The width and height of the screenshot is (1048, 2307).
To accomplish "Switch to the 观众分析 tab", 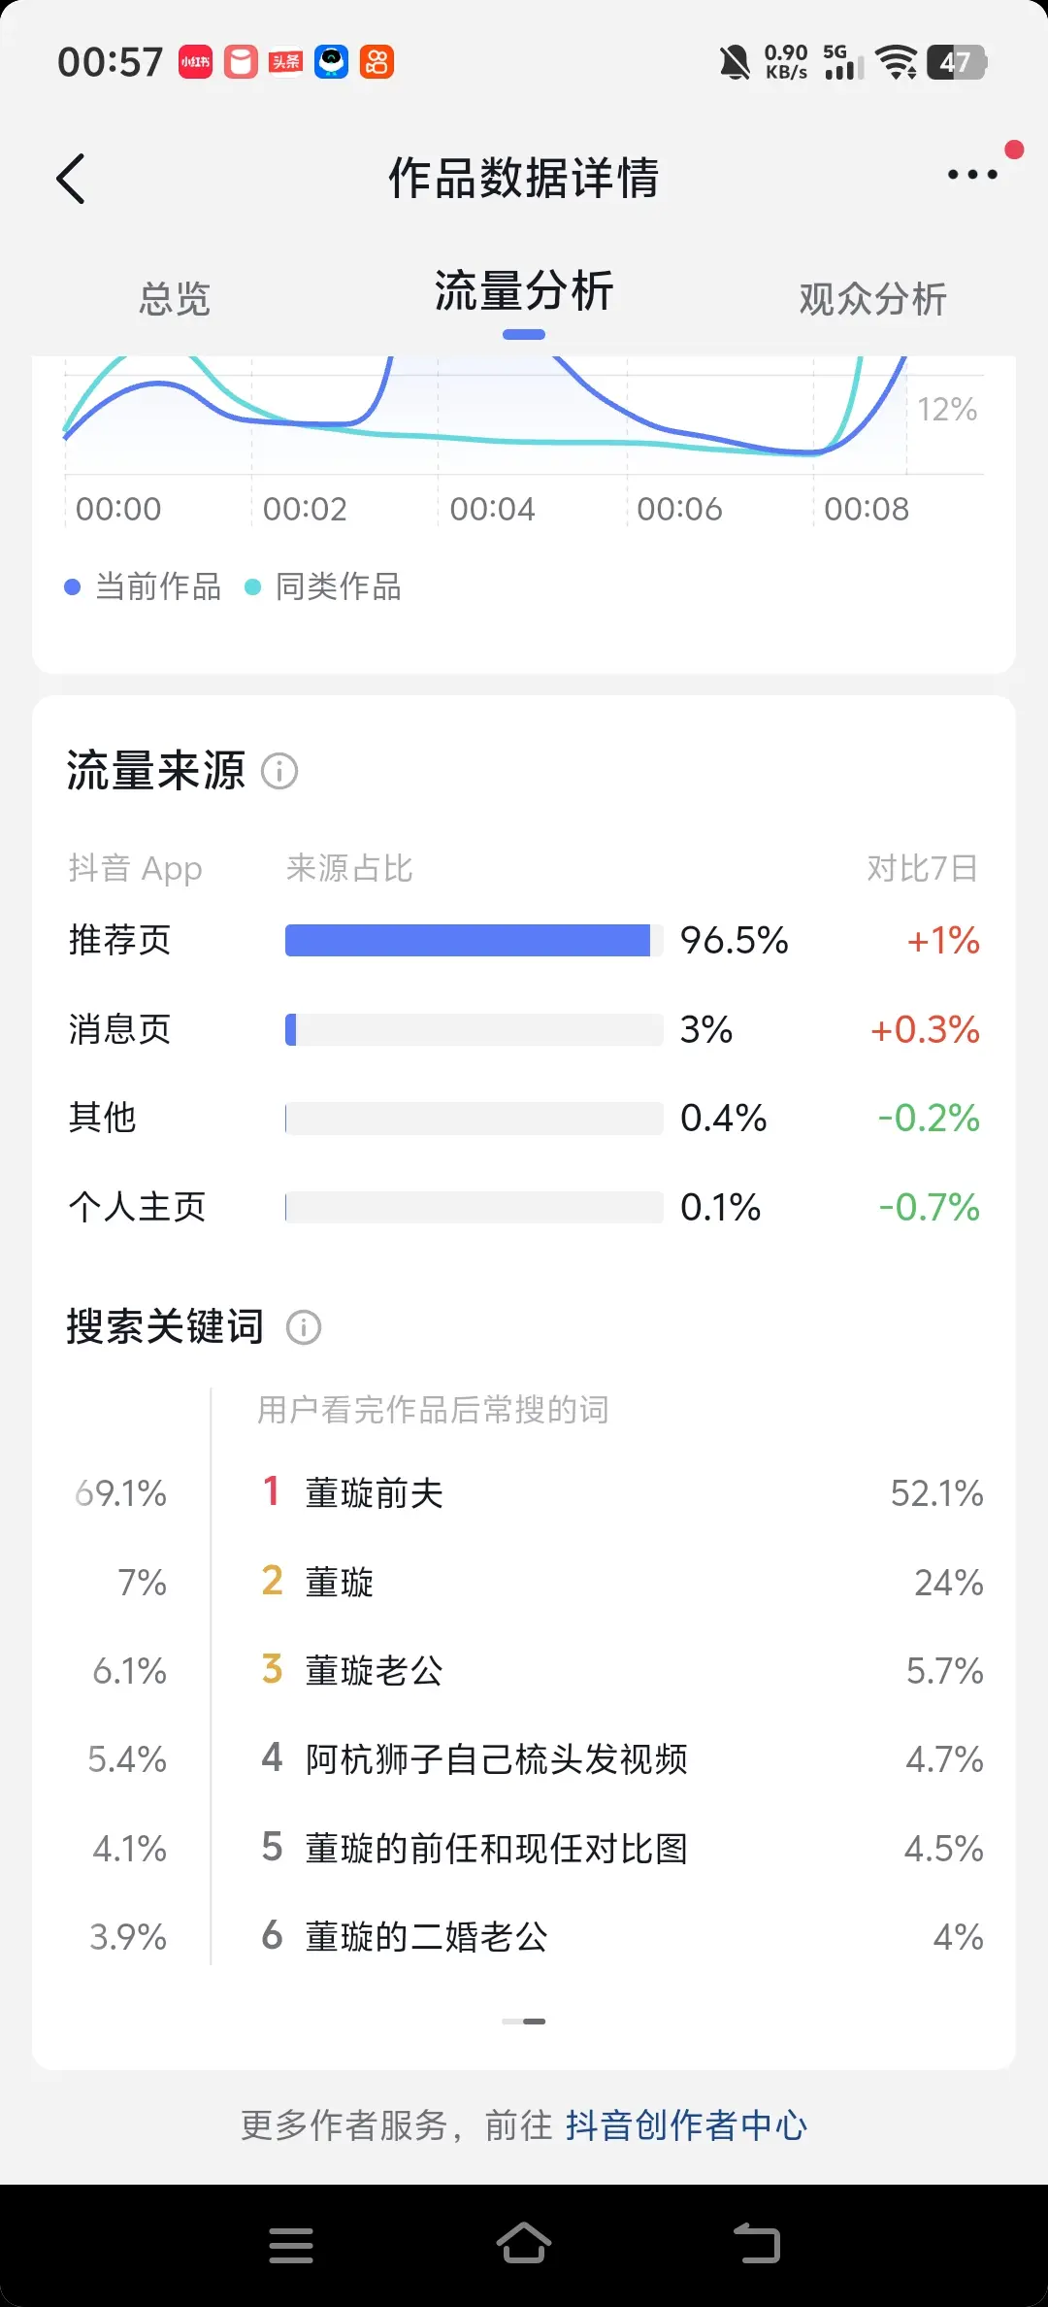I will (x=872, y=298).
